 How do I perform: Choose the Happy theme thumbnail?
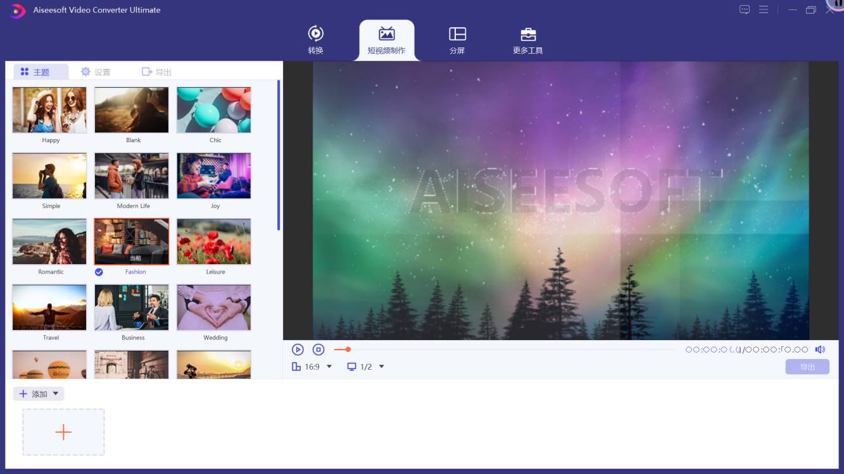coord(49,110)
